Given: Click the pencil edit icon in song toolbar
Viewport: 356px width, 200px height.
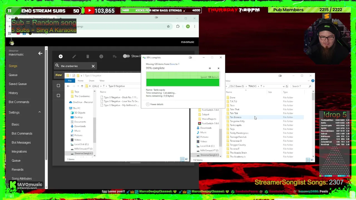Looking at the screenshot, I should tap(74, 56).
